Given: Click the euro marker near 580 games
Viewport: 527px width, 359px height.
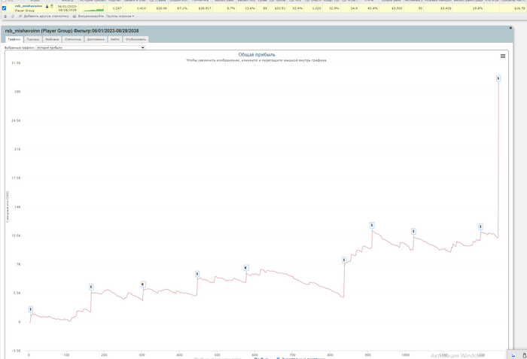Looking at the screenshot, I should [245, 268].
